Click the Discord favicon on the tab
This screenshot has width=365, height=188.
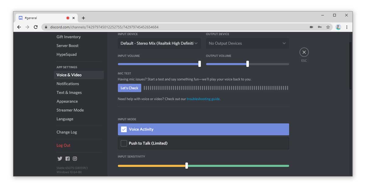pyautogui.click(x=21, y=18)
